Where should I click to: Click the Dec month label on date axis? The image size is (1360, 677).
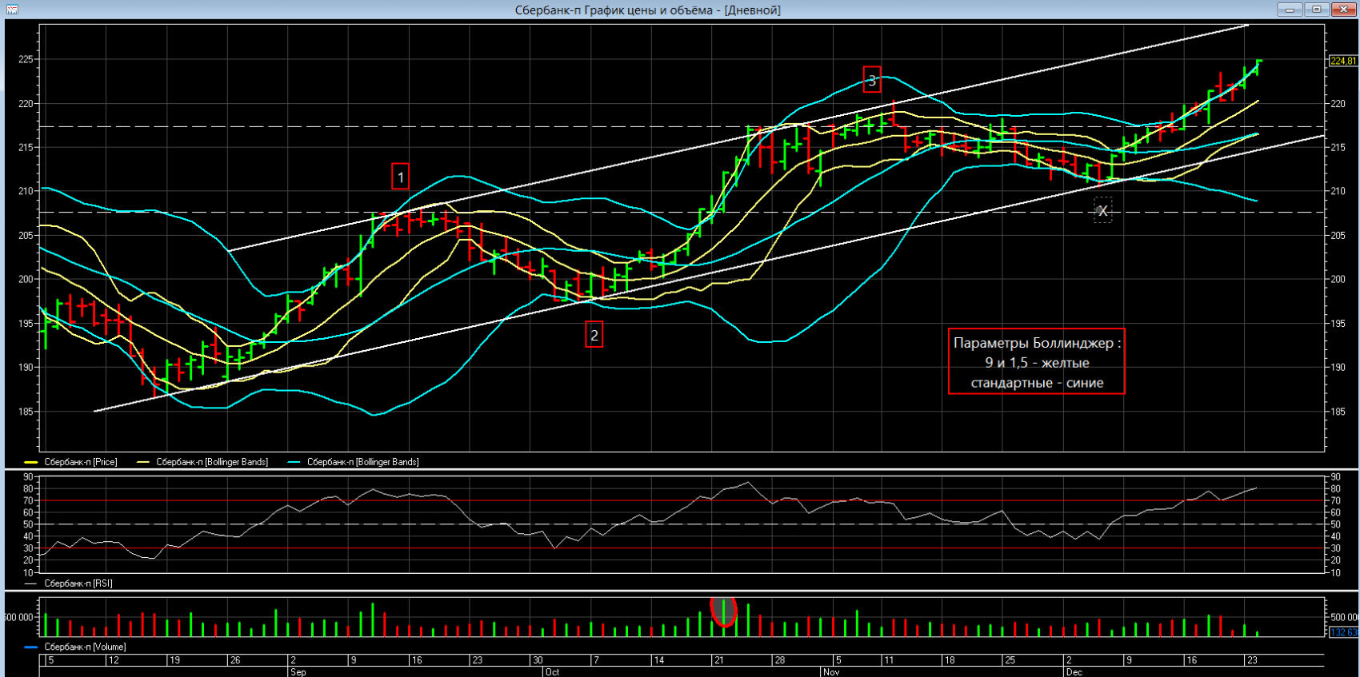click(x=1074, y=672)
